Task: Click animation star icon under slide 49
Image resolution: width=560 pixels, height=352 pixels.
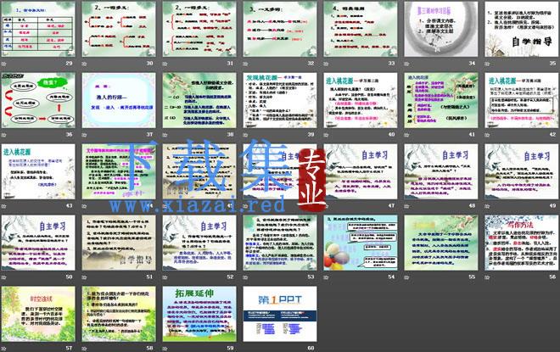Action: pyautogui.click(x=487, y=206)
